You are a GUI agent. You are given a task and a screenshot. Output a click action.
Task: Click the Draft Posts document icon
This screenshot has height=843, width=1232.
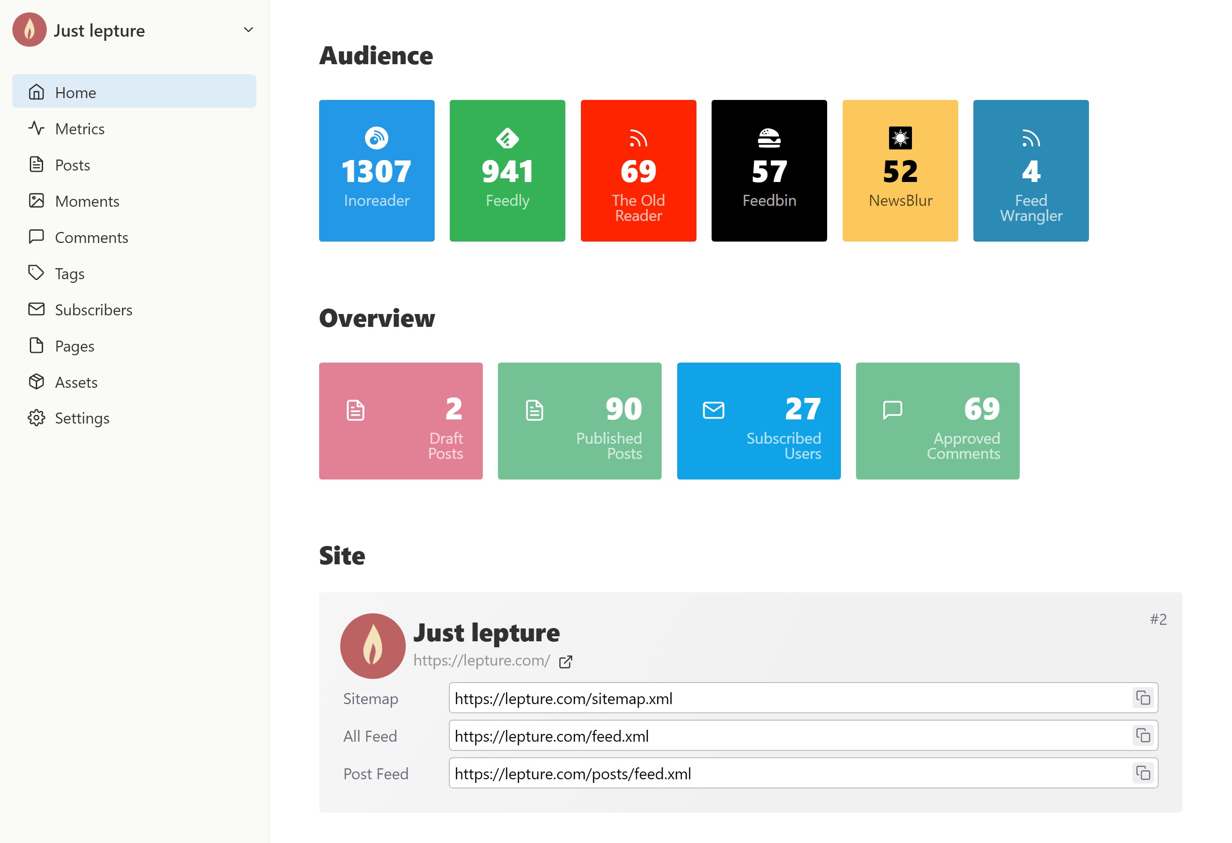[355, 410]
